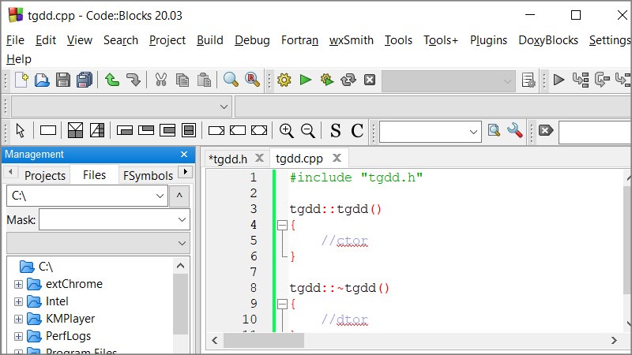Build the project with the gear icon

coord(284,80)
